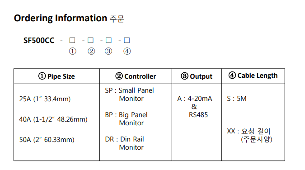The image size is (305, 170).
Task: Click circled number 2 under model code
Action: (x=91, y=52)
